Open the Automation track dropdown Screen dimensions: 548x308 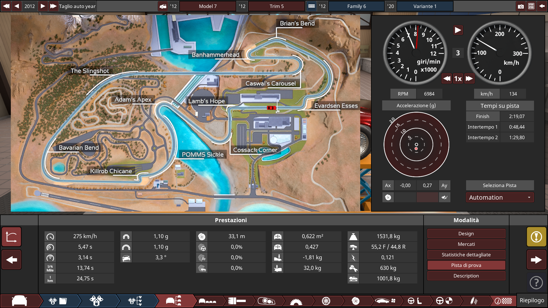coord(500,197)
